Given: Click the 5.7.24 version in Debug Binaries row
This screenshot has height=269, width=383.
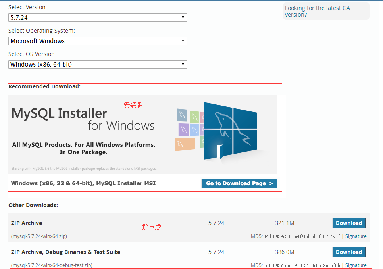Looking at the screenshot, I should [216, 252].
